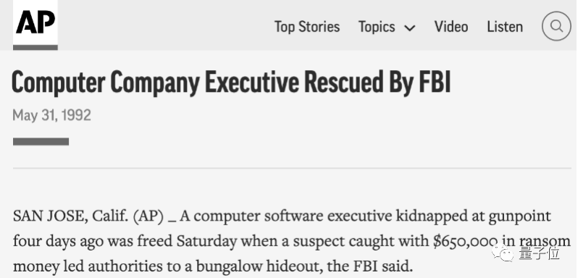Go to Top Stories
This screenshot has width=578, height=278.
click(307, 27)
